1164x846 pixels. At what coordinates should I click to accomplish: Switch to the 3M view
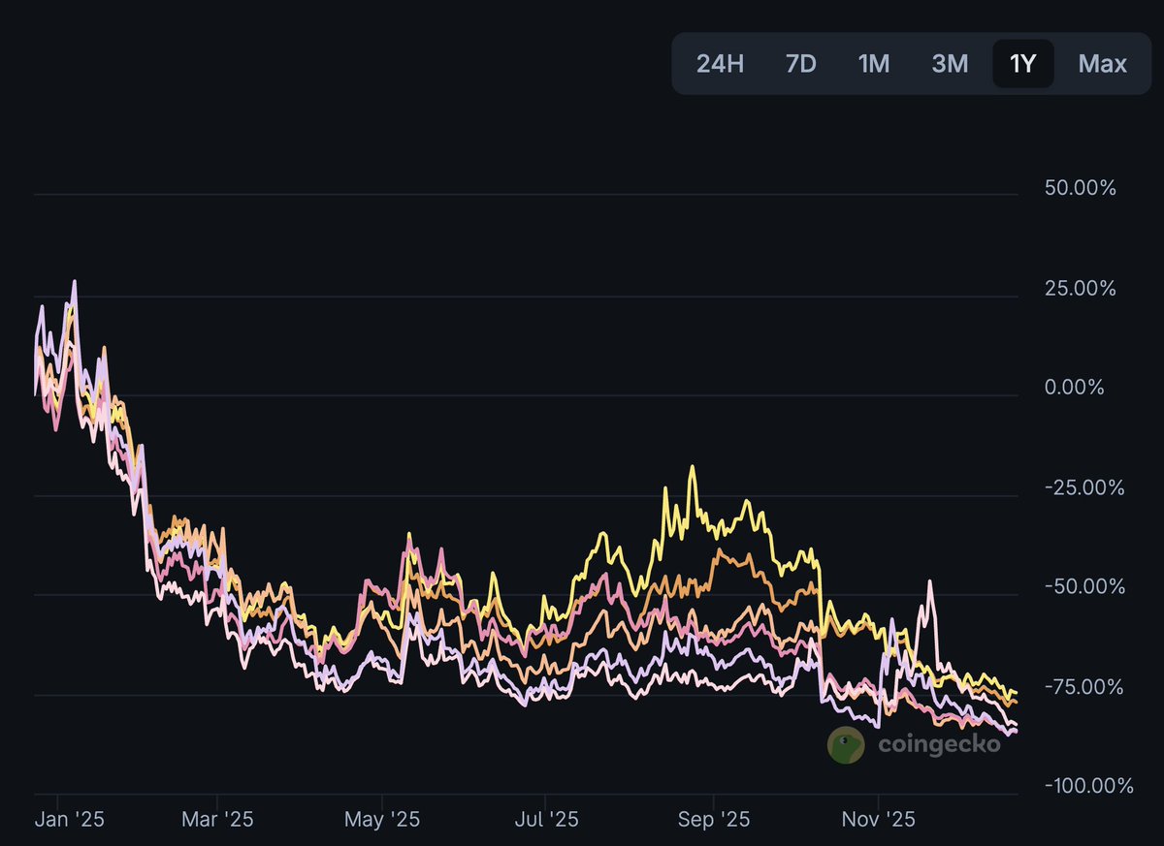[x=950, y=63]
